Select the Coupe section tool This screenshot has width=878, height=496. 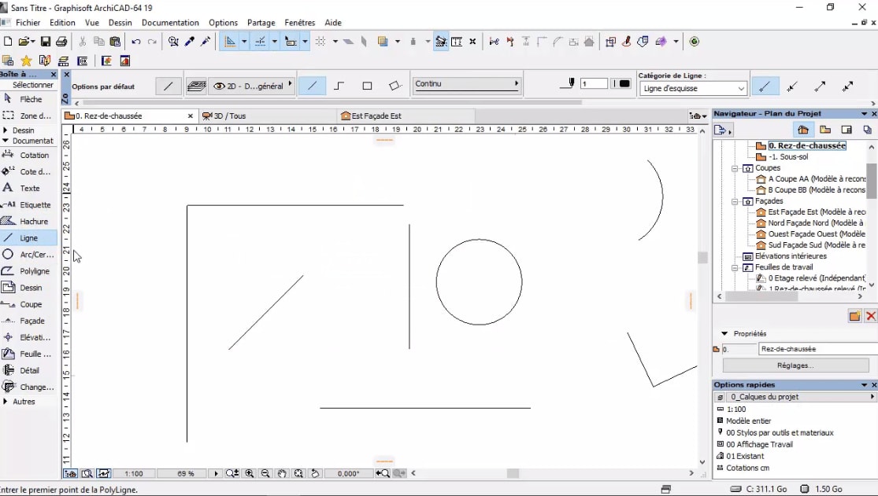28,304
